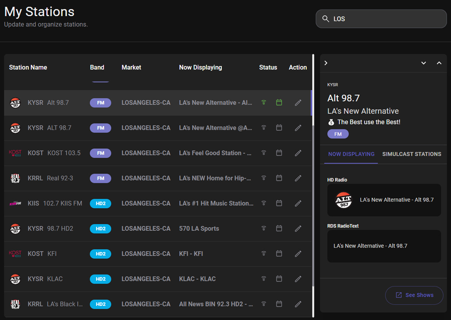
Task: Click the See Shows button
Action: tap(414, 295)
